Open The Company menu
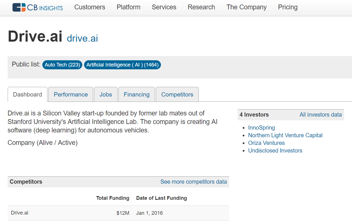The image size is (352, 221). pyautogui.click(x=246, y=7)
